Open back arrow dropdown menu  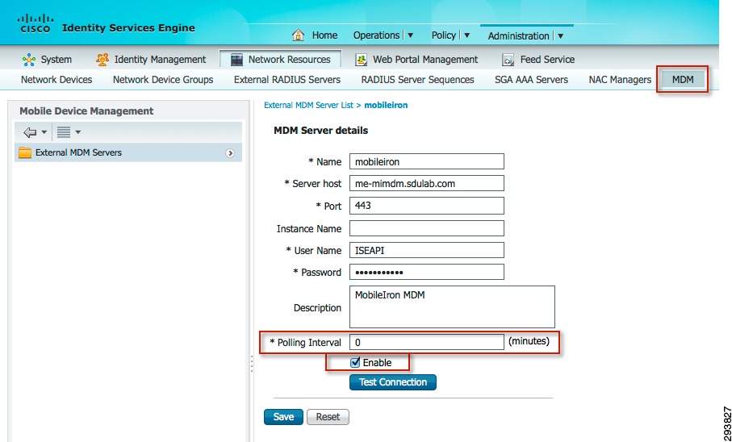44,132
